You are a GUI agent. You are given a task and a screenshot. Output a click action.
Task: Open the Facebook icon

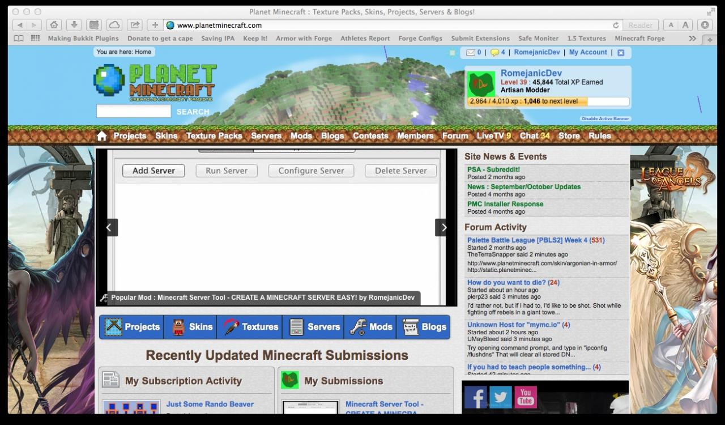[x=476, y=397]
